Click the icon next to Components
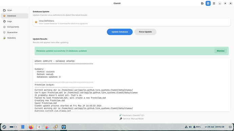 (x=4, y=27)
